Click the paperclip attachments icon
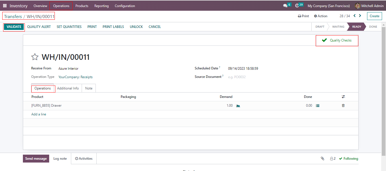This screenshot has width=386, height=171. point(322,159)
